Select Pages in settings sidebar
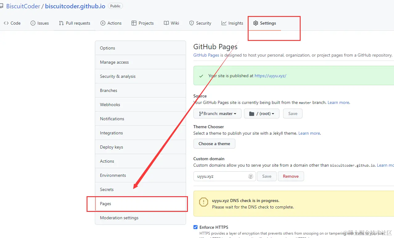Image resolution: width=394 pixels, height=238 pixels. [x=140, y=204]
